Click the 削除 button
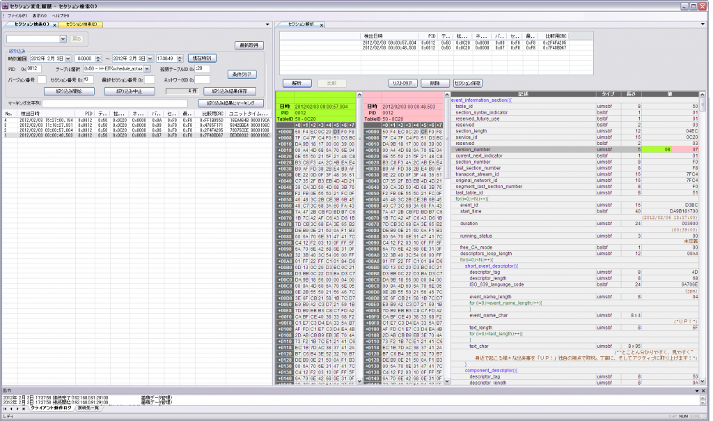The height and width of the screenshot is (421, 713). click(x=435, y=83)
